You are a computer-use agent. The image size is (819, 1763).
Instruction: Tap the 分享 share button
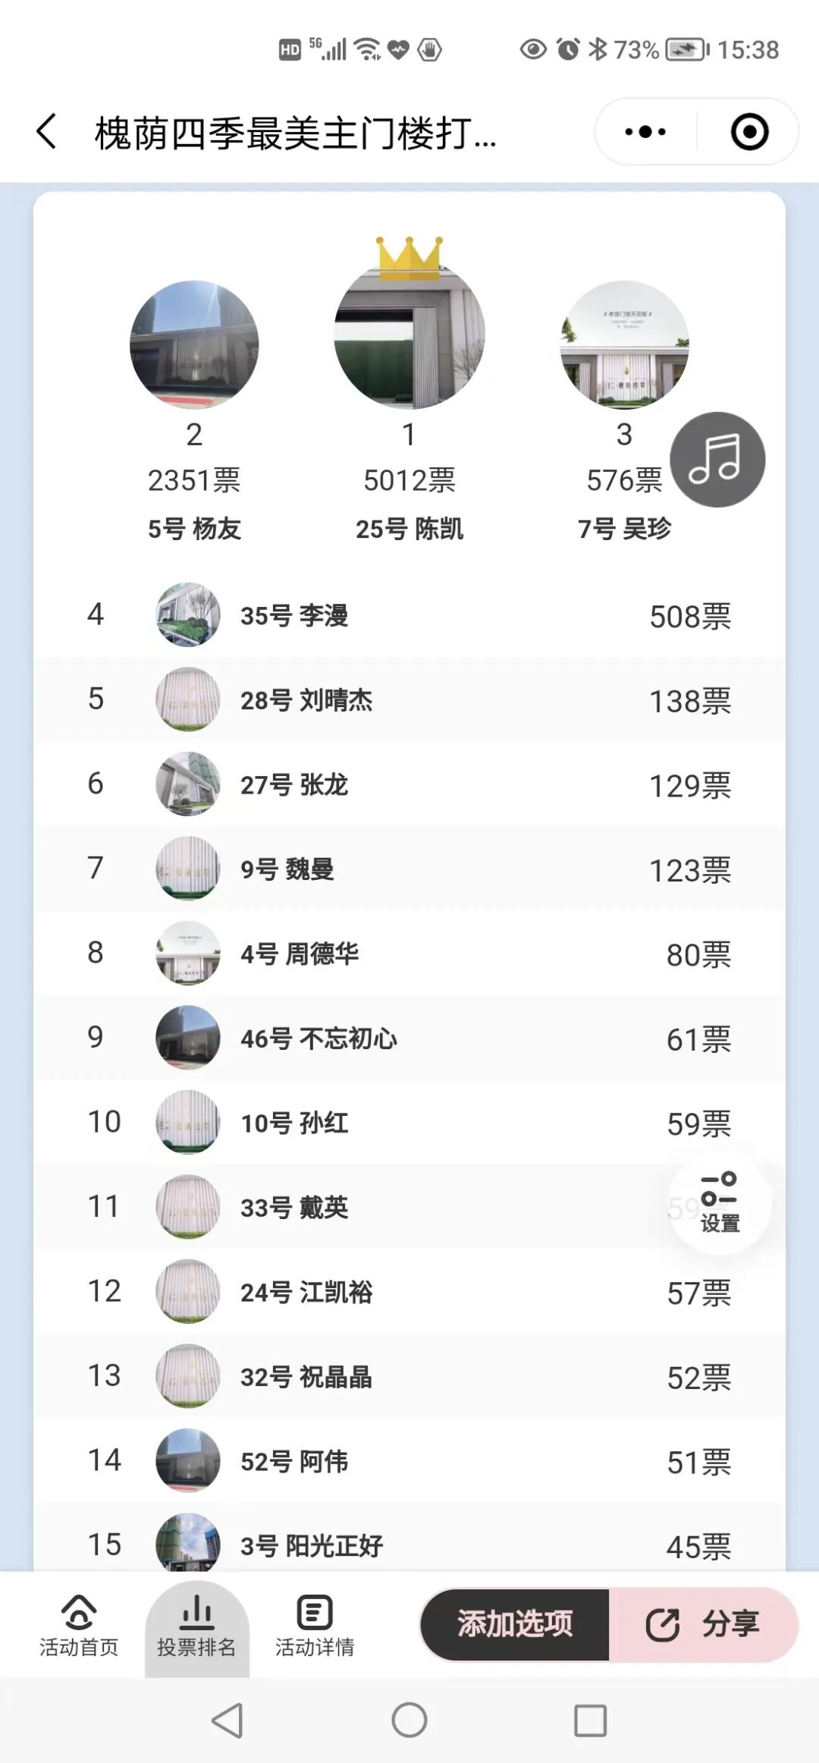[x=704, y=1624]
